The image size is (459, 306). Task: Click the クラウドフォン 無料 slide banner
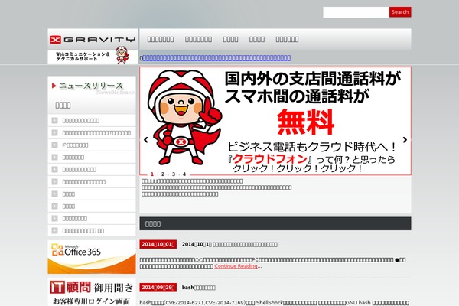275,121
